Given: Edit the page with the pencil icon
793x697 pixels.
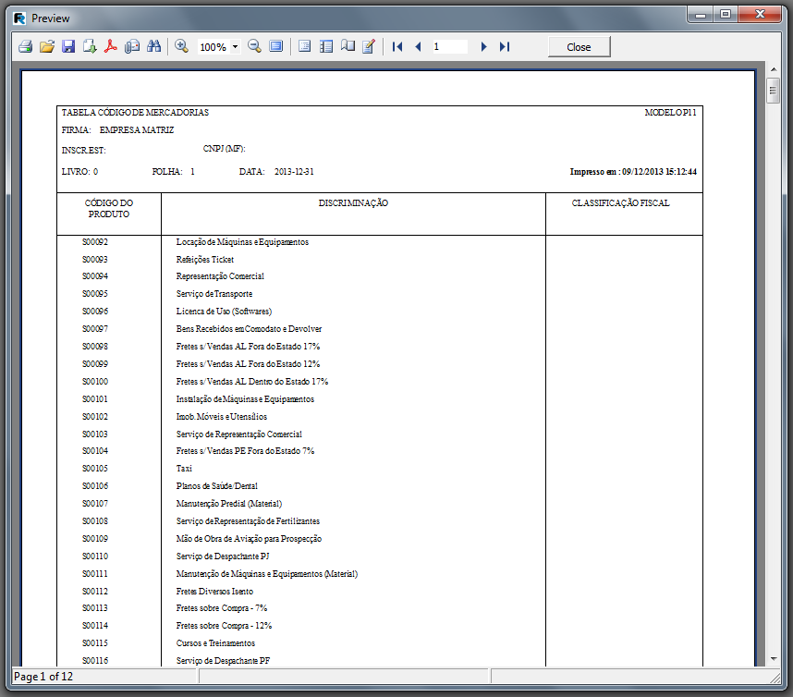Looking at the screenshot, I should point(369,47).
